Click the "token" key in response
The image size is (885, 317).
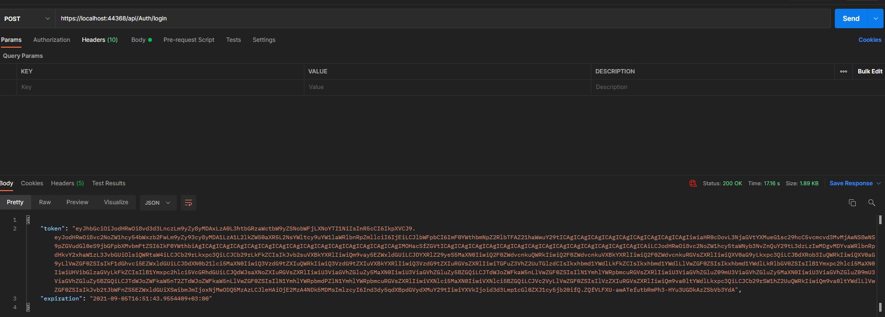coord(53,229)
